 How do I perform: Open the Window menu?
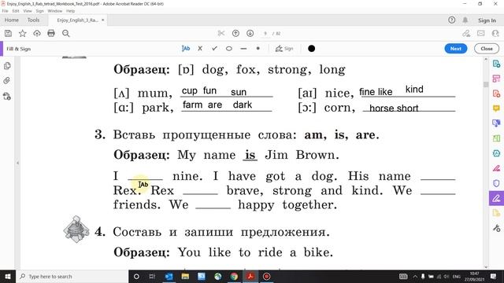click(55, 11)
